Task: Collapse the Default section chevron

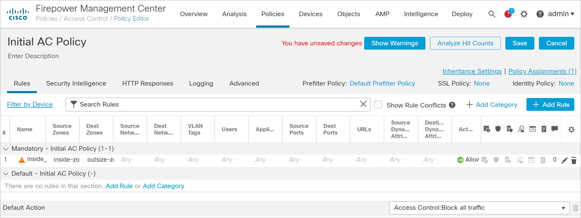Action: 5,174
